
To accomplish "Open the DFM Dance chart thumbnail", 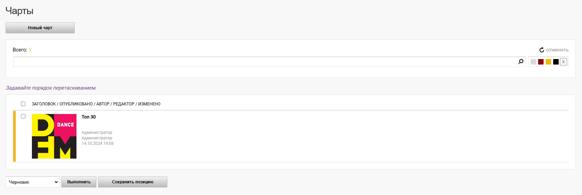I will (x=54, y=136).
